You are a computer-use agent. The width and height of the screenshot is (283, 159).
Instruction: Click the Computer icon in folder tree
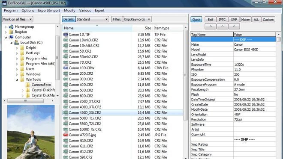[x=11, y=37]
